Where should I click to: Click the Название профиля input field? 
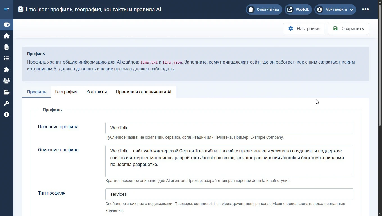point(229,128)
